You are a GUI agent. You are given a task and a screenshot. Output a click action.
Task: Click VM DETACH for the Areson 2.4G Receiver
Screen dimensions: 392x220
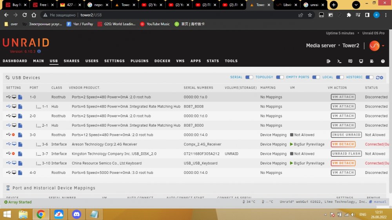(x=343, y=144)
